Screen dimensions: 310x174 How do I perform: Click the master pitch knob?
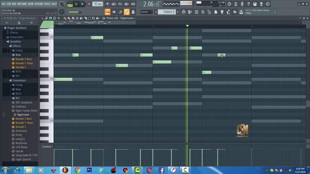[62, 12]
